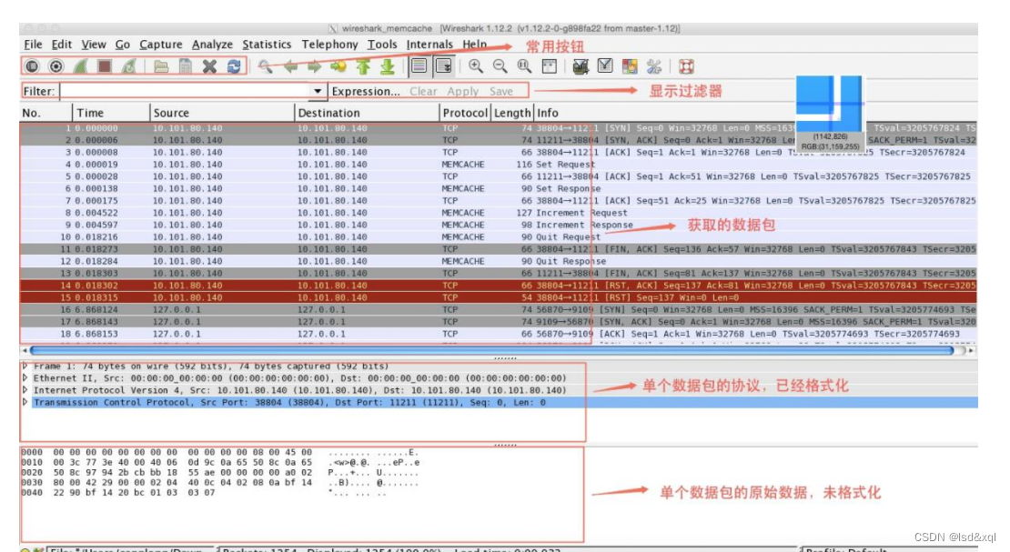Open preferences with the tools icon
The width and height of the screenshot is (1010, 552).
click(x=654, y=66)
